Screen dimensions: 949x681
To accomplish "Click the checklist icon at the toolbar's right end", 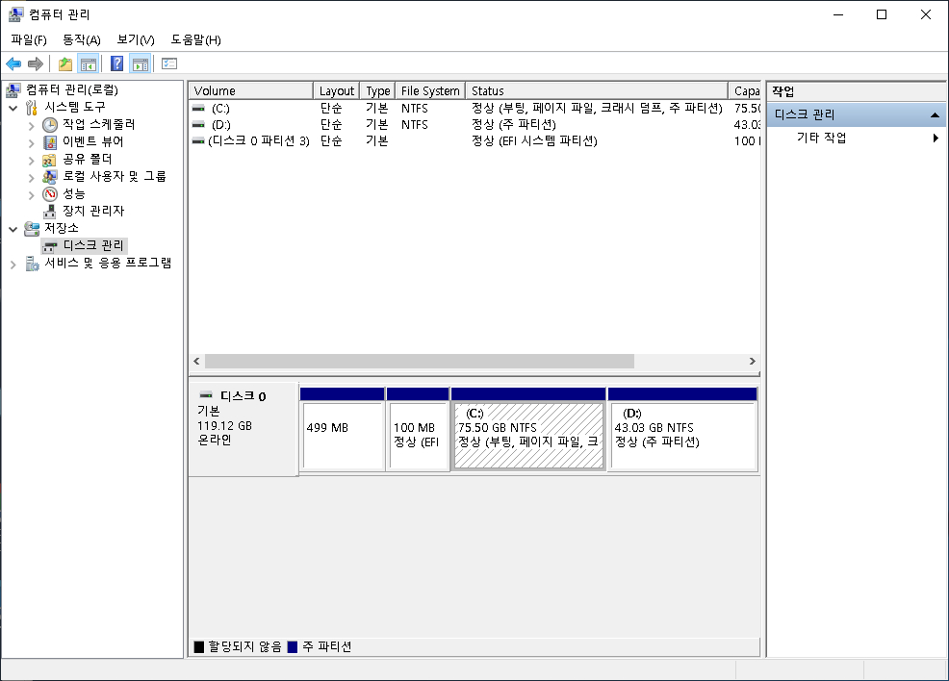I will (168, 63).
